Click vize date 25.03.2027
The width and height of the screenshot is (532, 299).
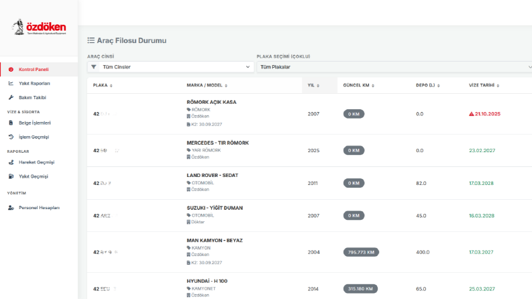[x=482, y=289]
